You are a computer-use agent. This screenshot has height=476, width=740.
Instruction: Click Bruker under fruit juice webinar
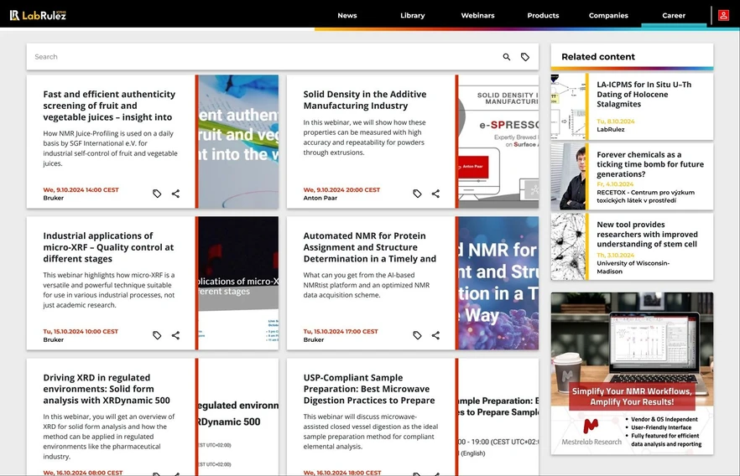(54, 198)
